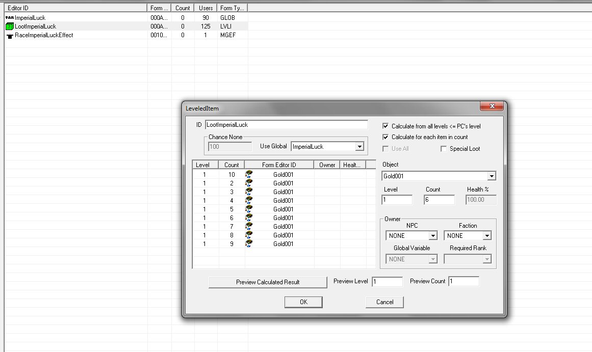Open the Owner Faction dropdown

coord(487,236)
